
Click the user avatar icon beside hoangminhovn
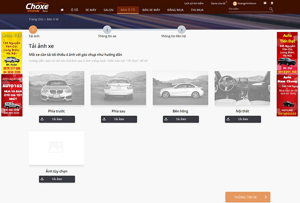pos(235,3)
